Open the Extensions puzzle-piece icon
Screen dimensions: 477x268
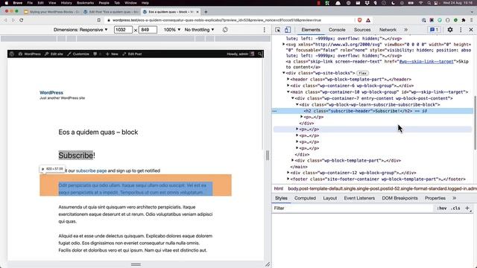(464, 20)
